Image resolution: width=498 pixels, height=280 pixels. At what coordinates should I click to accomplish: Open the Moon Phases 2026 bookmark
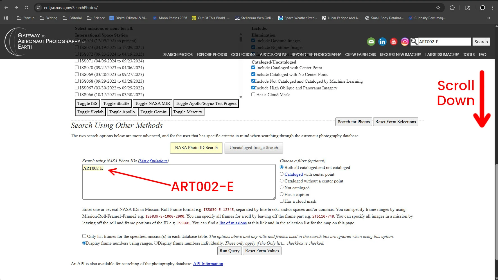tap(170, 18)
